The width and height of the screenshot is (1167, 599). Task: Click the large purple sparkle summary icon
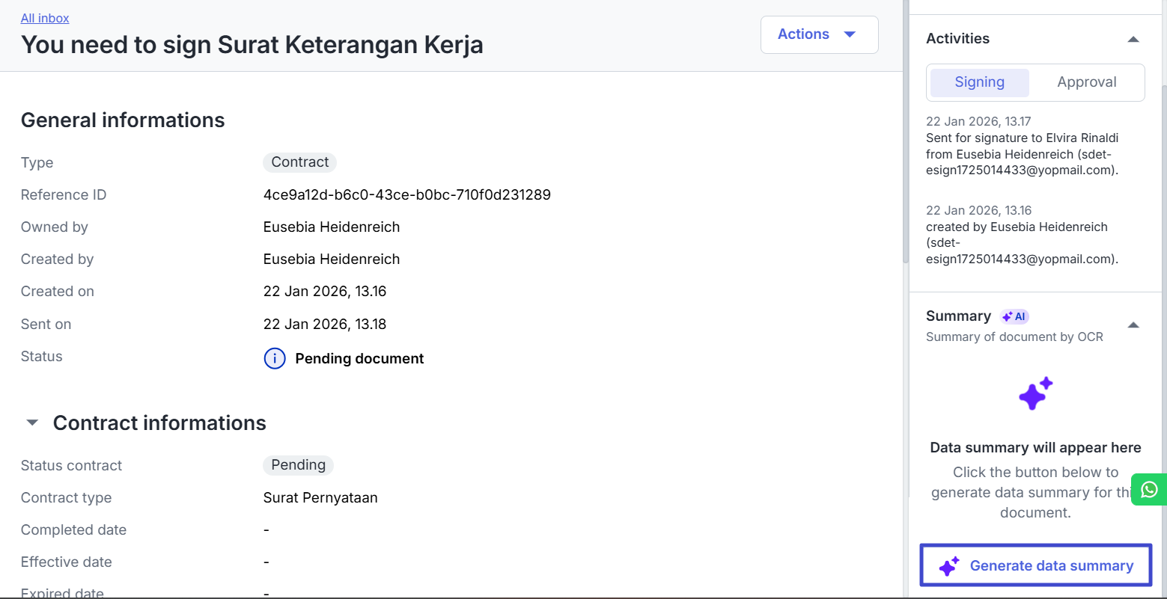[1035, 393]
